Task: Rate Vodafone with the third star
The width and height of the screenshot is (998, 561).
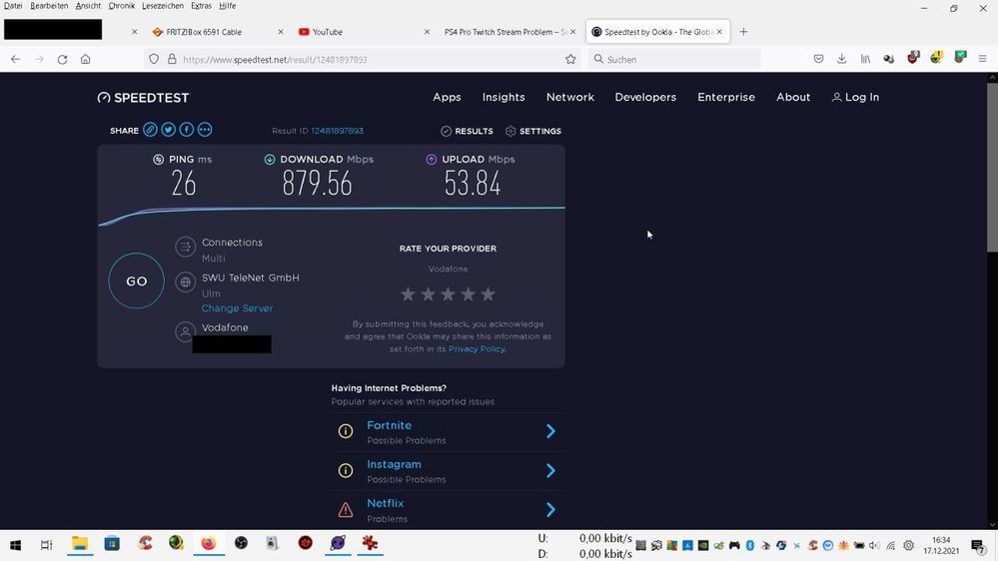Action: click(x=449, y=293)
